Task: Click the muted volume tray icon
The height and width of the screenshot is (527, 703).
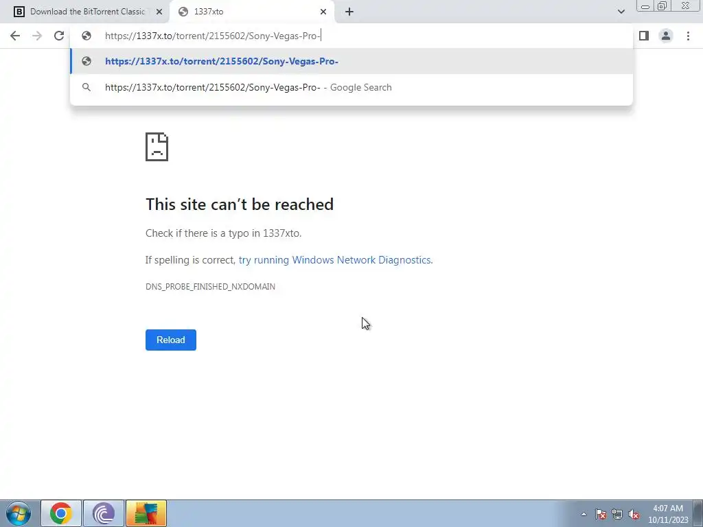Action: coord(634,515)
